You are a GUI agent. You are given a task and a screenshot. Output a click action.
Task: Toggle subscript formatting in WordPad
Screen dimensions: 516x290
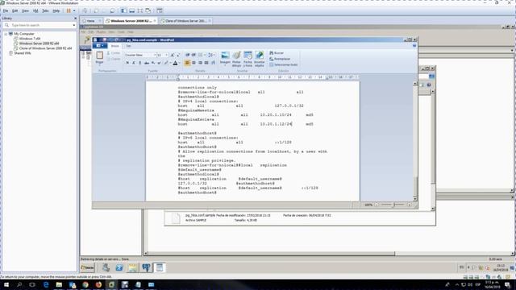click(153, 63)
